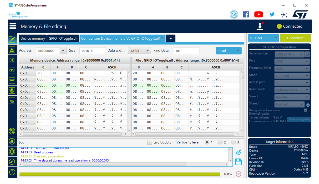Cancel operation with the X circle icon

point(238,174)
